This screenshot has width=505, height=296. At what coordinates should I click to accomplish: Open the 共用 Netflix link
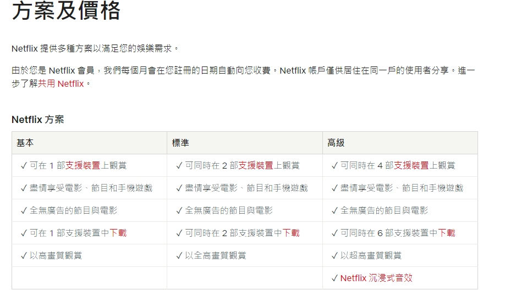tap(61, 83)
